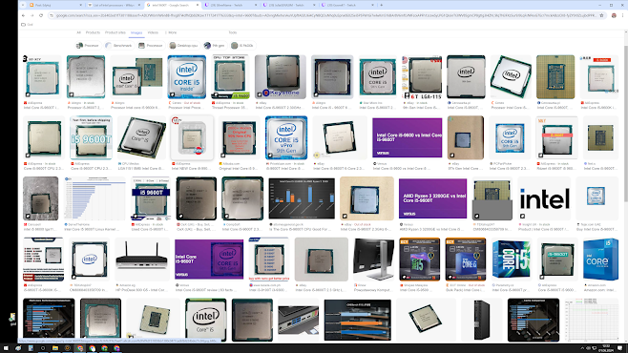Open the dark bar chart thumbnail
Viewport: 628px width, 353px height.
302,198
